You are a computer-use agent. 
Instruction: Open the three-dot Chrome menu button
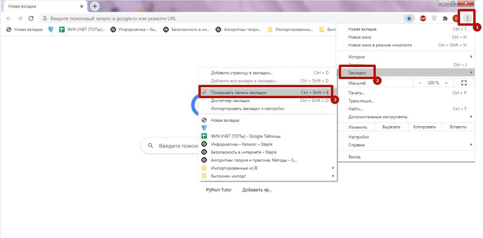tap(467, 18)
